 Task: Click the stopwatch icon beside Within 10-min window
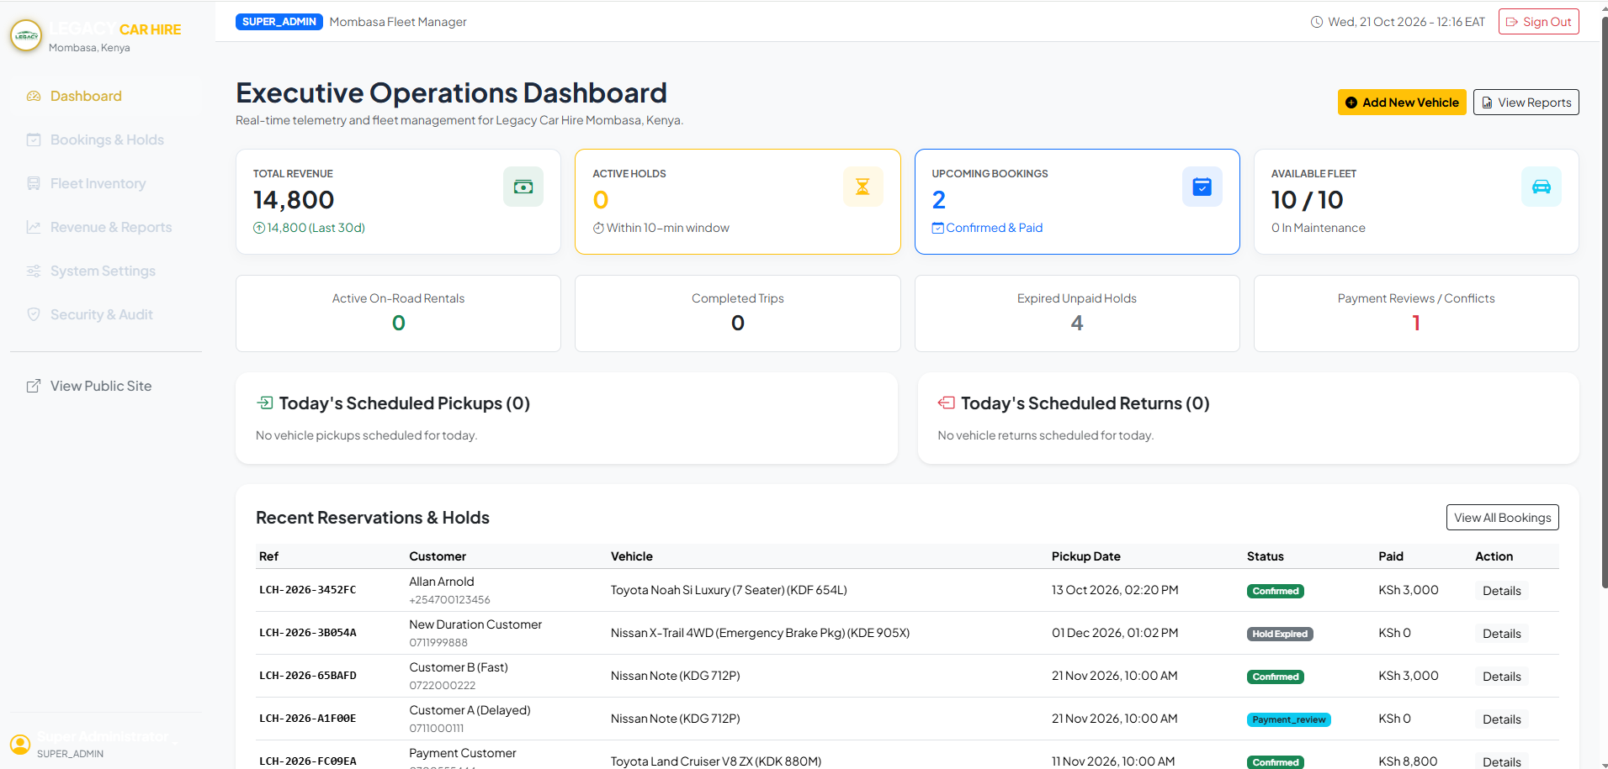598,228
